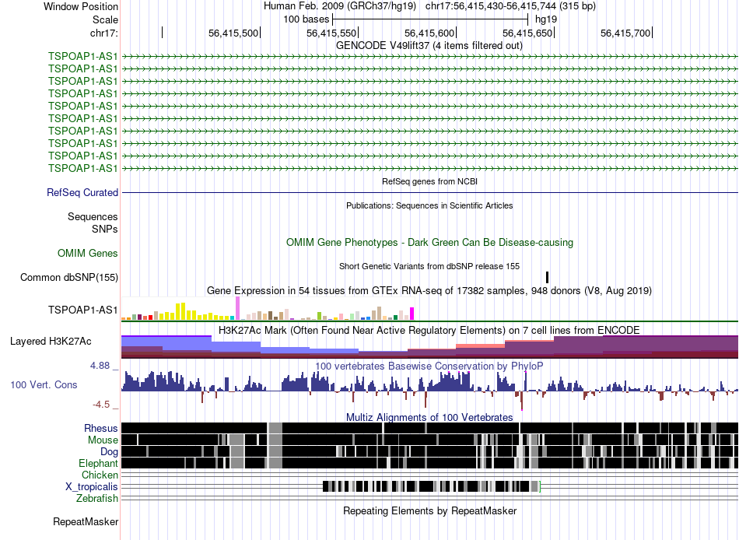Click the tall violet bar in GTEx chart

[237, 308]
